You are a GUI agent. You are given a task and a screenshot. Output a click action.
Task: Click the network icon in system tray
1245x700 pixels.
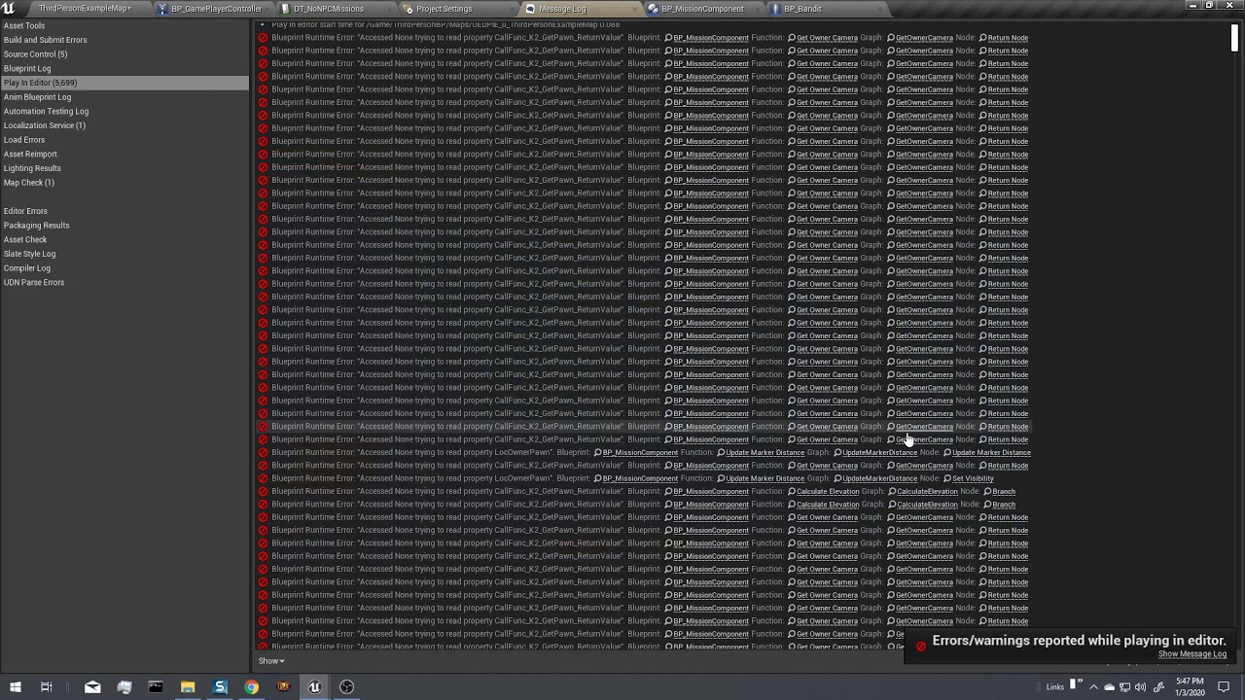(1124, 687)
